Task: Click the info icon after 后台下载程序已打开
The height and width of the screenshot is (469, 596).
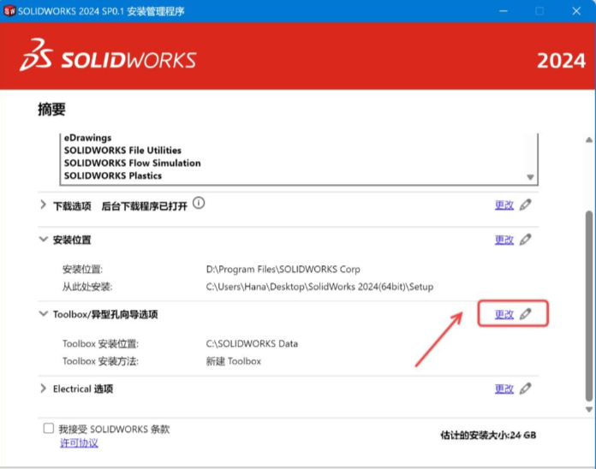Action: coord(199,203)
